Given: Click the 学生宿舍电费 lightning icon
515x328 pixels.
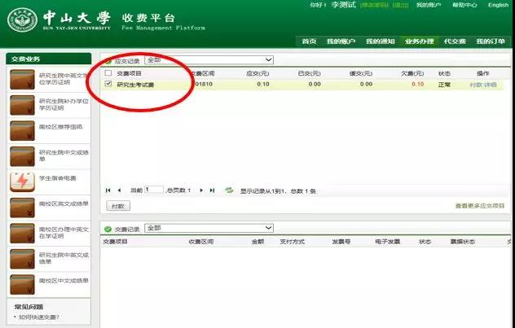Looking at the screenshot, I should coord(20,181).
